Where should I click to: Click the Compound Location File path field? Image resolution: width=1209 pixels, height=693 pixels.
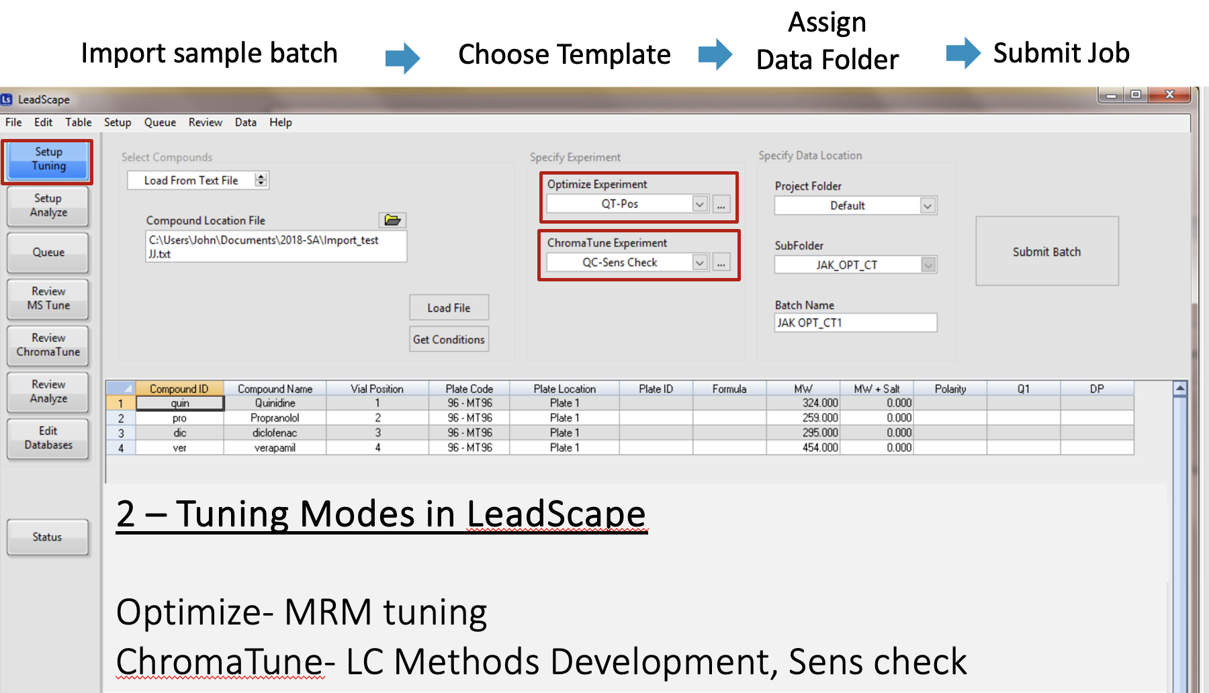tap(276, 246)
